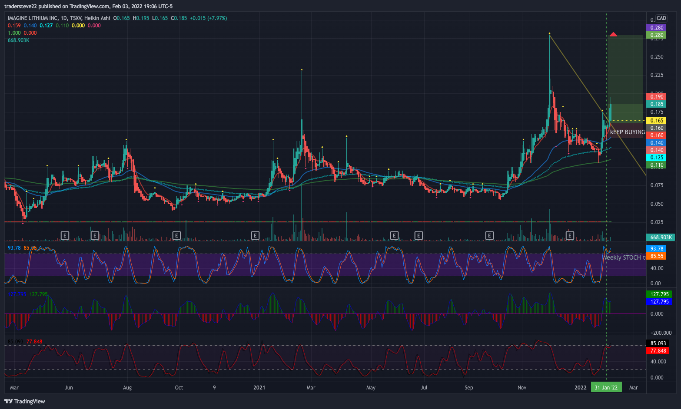The image size is (681, 409).
Task: Click the 0.159 red indicator value in legend
Action: pos(14,26)
